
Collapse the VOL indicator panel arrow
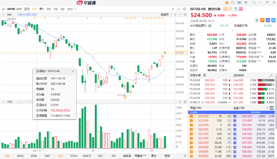(3, 102)
